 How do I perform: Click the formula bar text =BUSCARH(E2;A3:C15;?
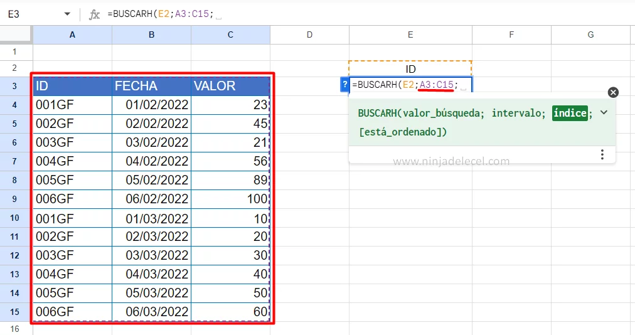coord(161,14)
